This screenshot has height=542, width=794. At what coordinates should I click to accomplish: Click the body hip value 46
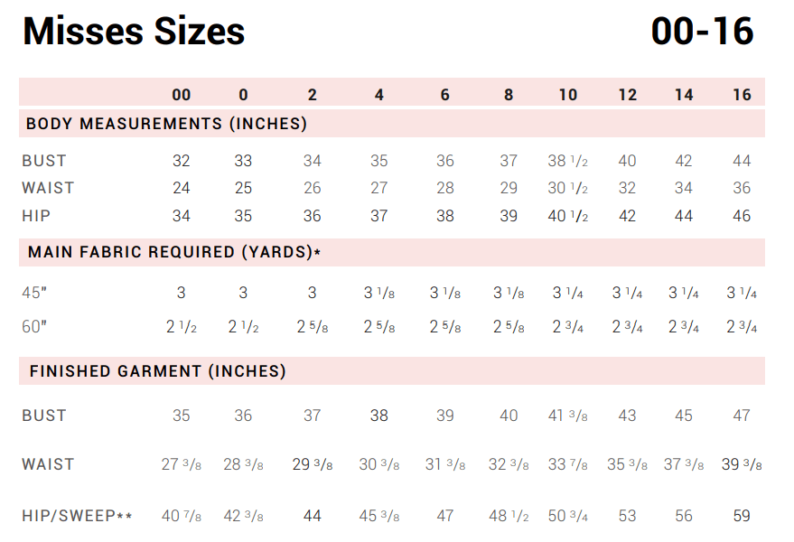(742, 216)
